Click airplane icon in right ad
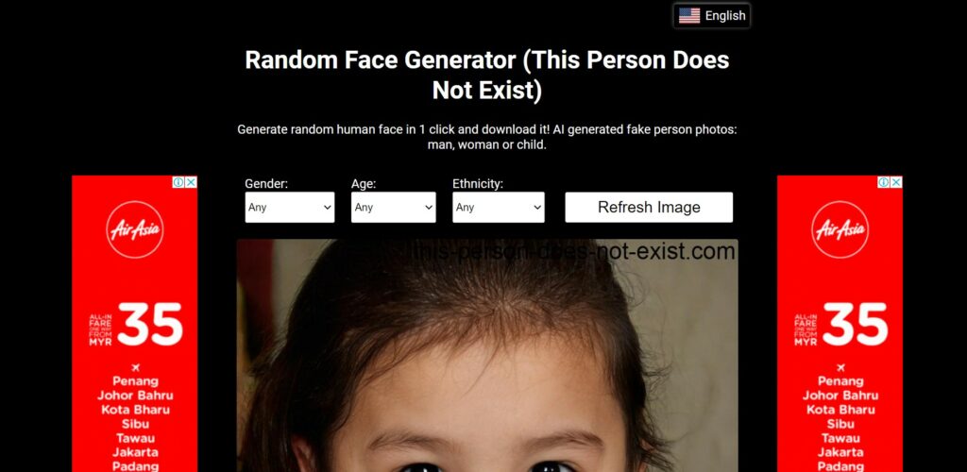The height and width of the screenshot is (472, 967). coord(840,368)
